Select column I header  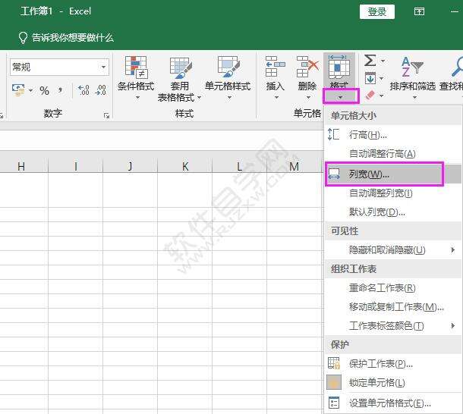(x=76, y=166)
